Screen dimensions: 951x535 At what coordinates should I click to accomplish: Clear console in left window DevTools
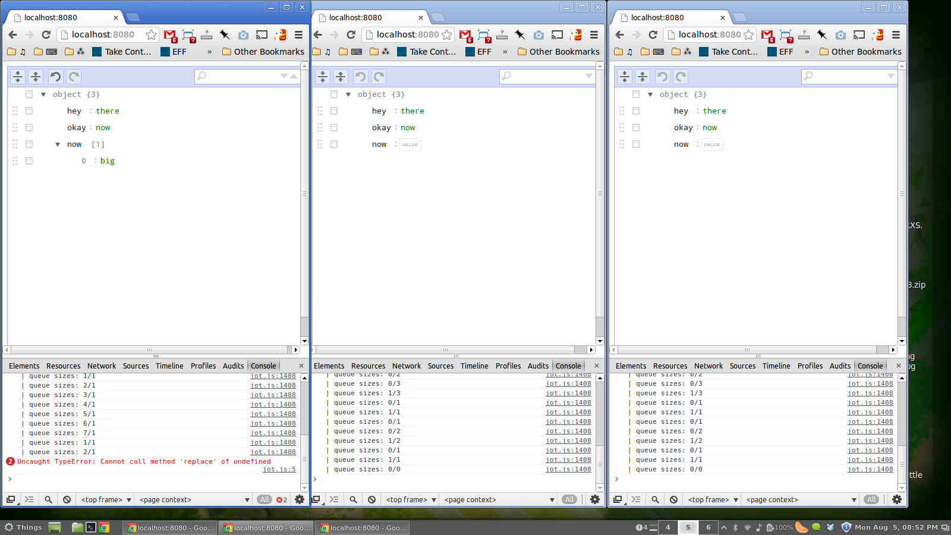(67, 499)
